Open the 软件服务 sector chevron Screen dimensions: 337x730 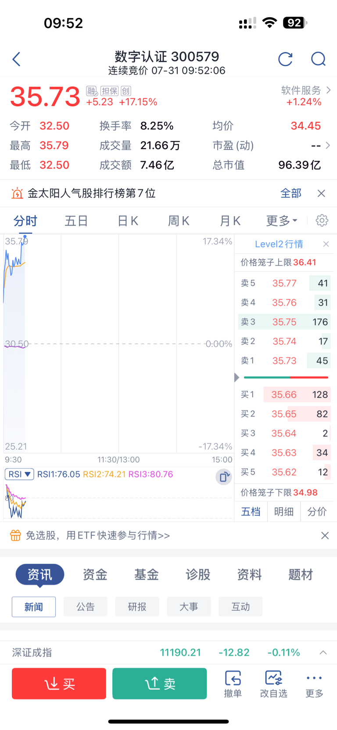tap(328, 90)
